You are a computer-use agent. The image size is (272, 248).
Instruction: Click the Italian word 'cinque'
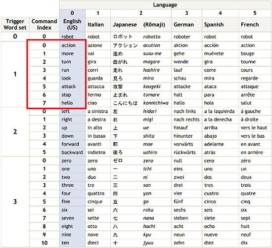tap(95, 202)
